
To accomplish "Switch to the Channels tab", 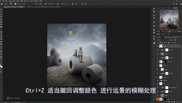I will [163, 34].
